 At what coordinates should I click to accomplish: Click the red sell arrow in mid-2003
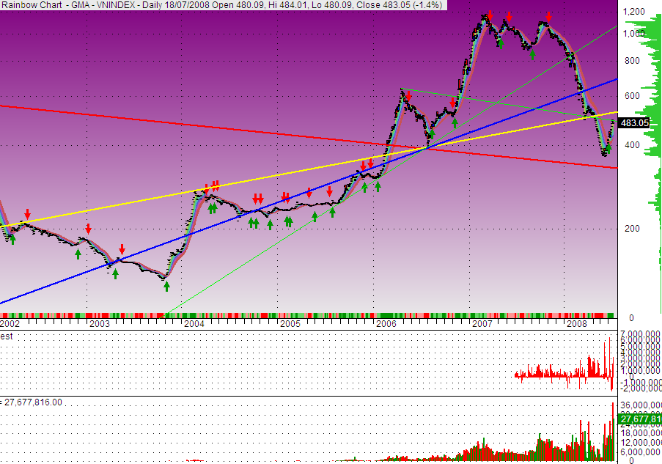pos(122,248)
